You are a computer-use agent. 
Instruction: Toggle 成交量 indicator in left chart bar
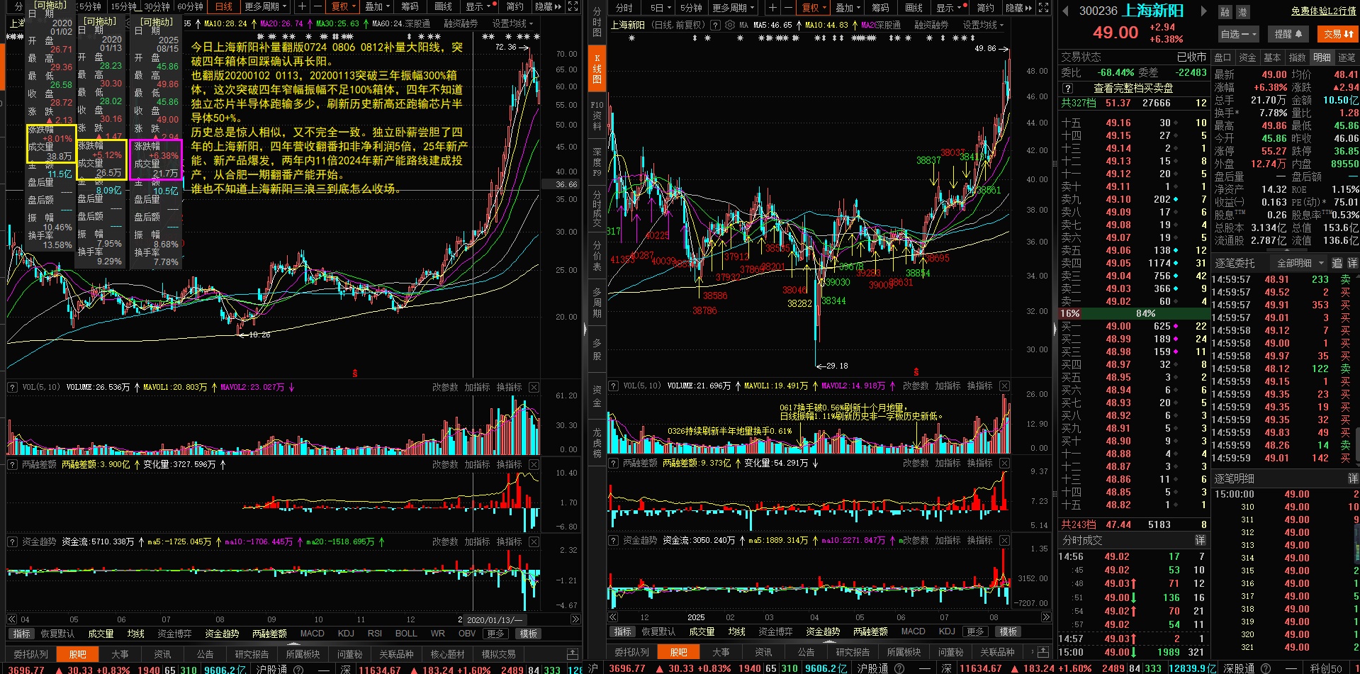tap(101, 634)
